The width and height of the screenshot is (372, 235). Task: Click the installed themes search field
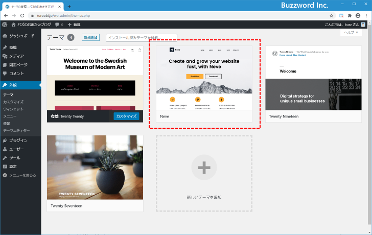(x=141, y=38)
